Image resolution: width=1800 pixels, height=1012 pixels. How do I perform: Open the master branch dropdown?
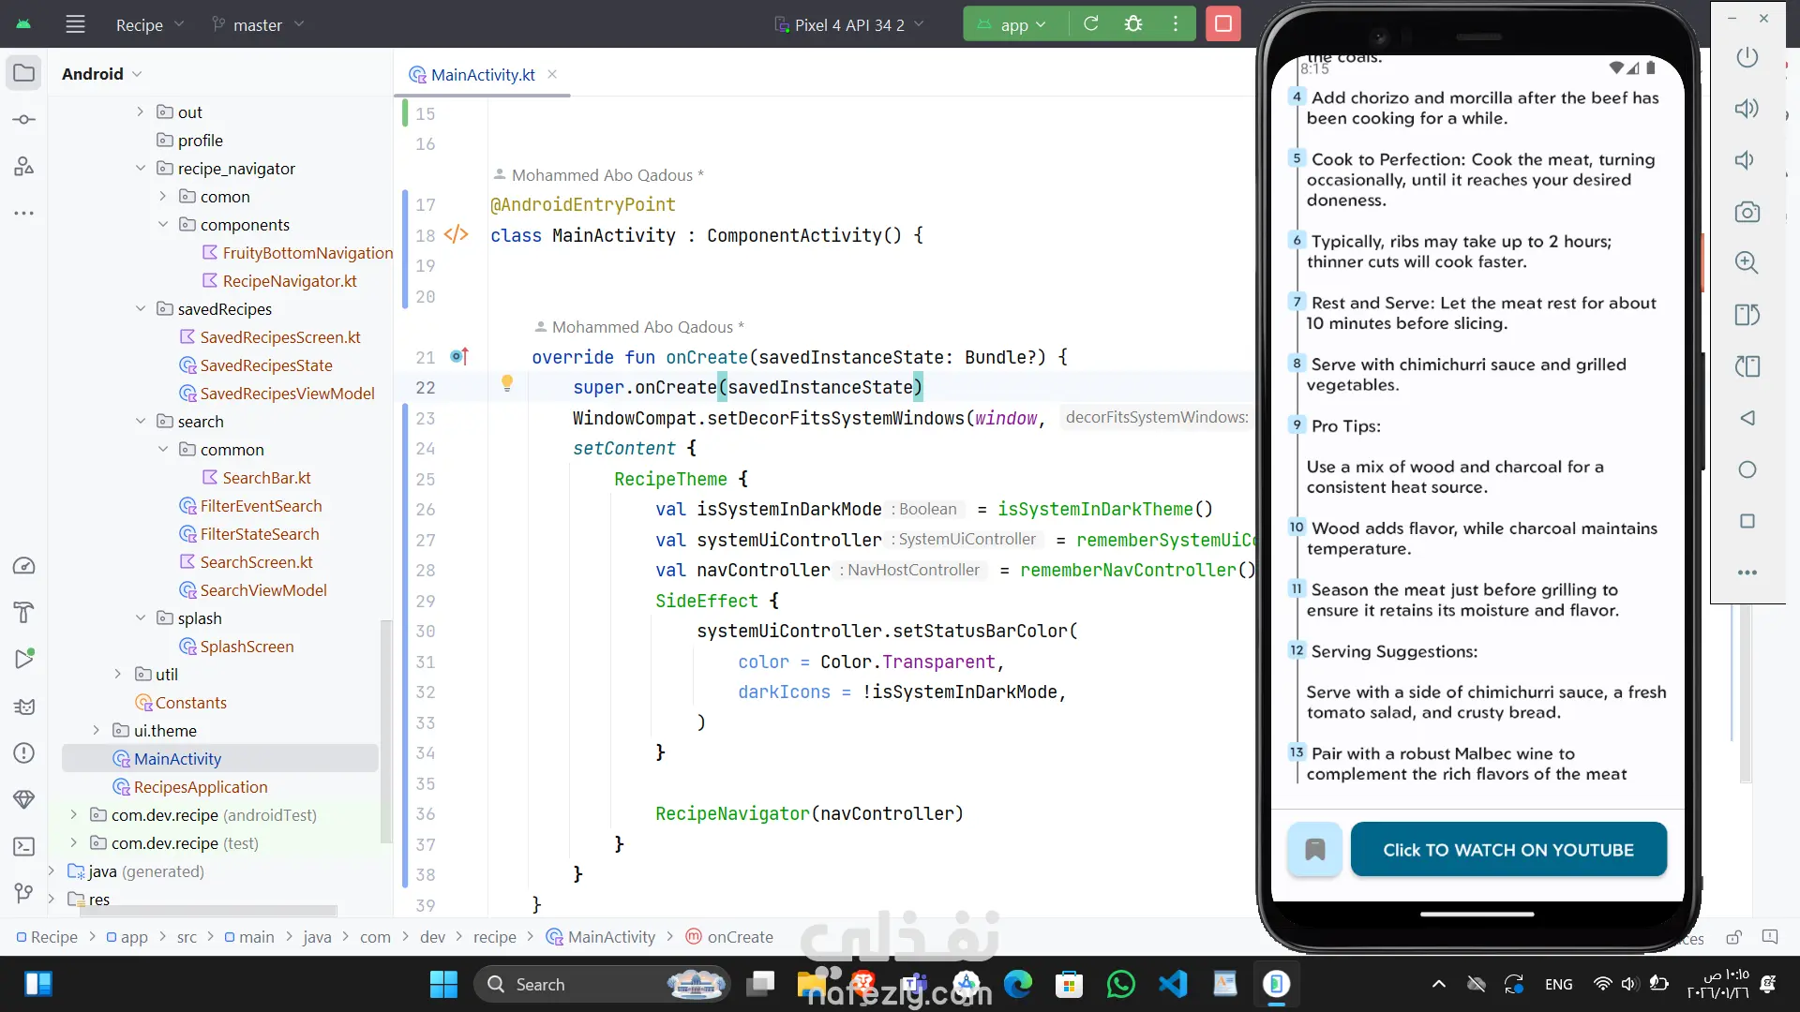(x=258, y=25)
